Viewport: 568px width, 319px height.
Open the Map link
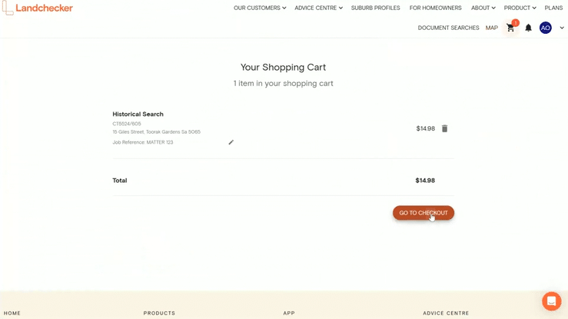point(492,28)
